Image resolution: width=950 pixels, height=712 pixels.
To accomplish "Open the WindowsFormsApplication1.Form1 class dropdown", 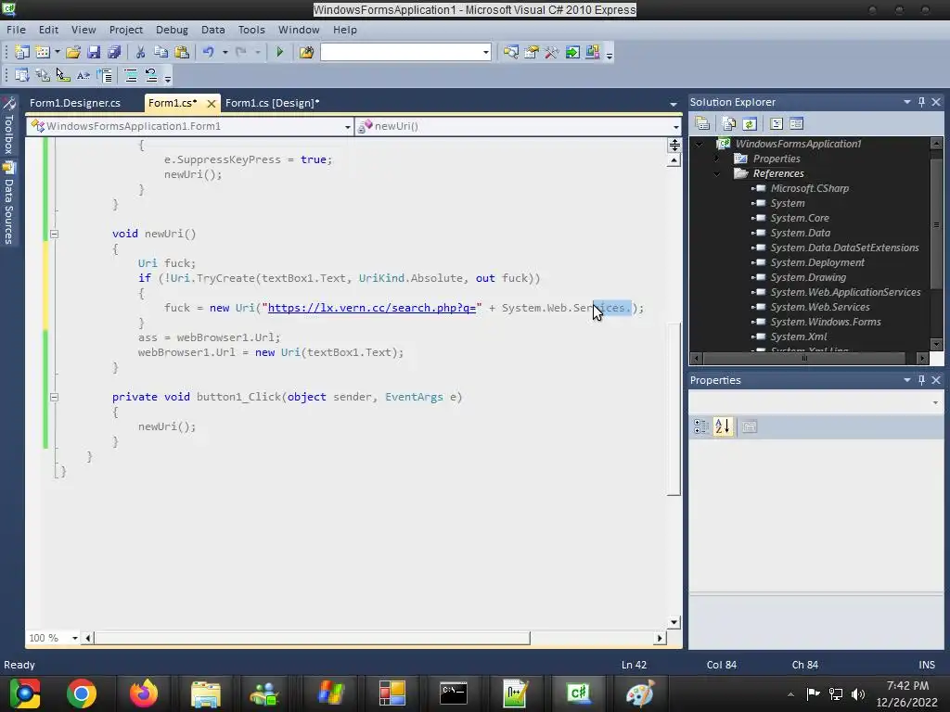I will 348,126.
